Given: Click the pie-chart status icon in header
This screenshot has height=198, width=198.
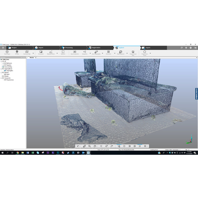Looking at the screenshot, I should [x=182, y=48].
